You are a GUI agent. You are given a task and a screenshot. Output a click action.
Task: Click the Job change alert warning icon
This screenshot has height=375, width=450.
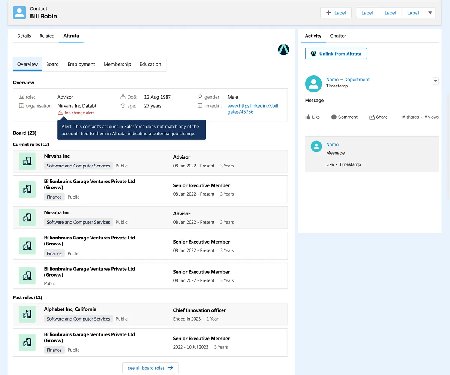click(x=60, y=113)
